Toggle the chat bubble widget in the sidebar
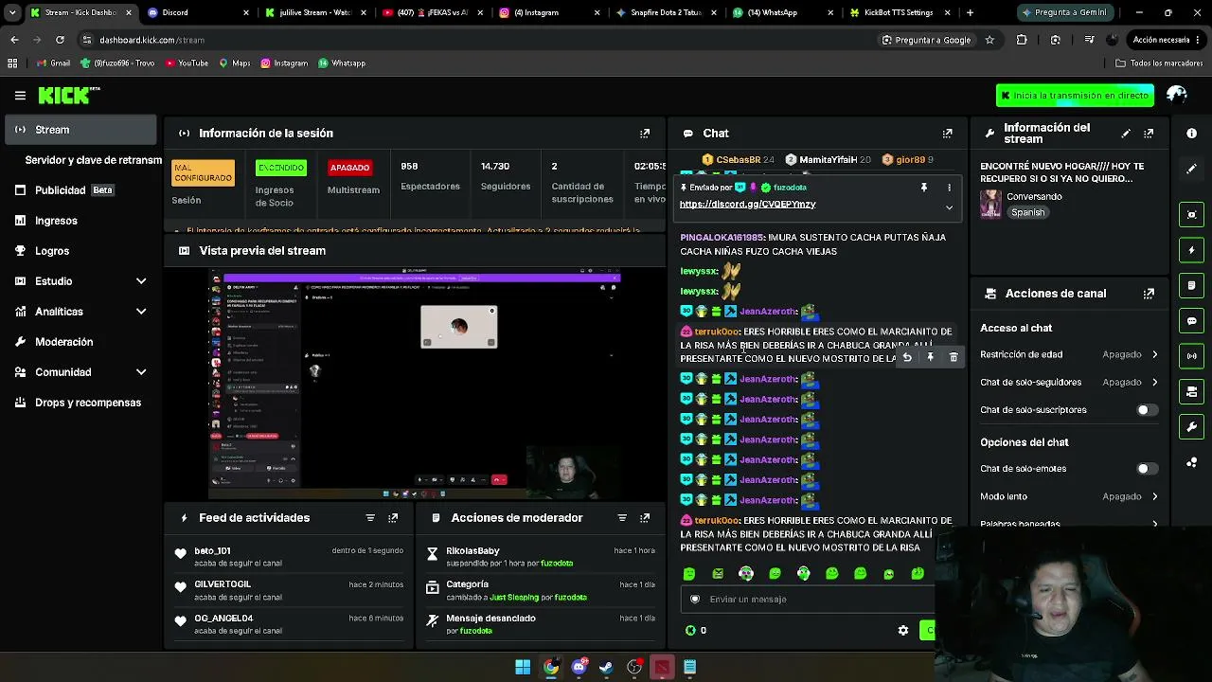This screenshot has height=682, width=1212. pos(1192,321)
